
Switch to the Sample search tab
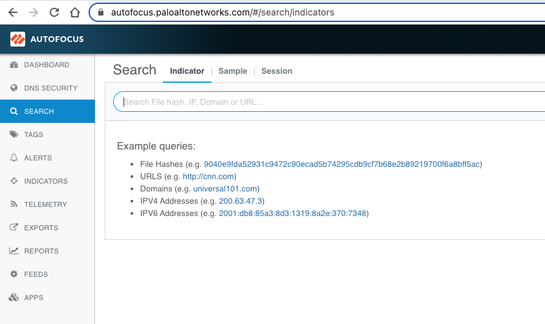pos(233,71)
